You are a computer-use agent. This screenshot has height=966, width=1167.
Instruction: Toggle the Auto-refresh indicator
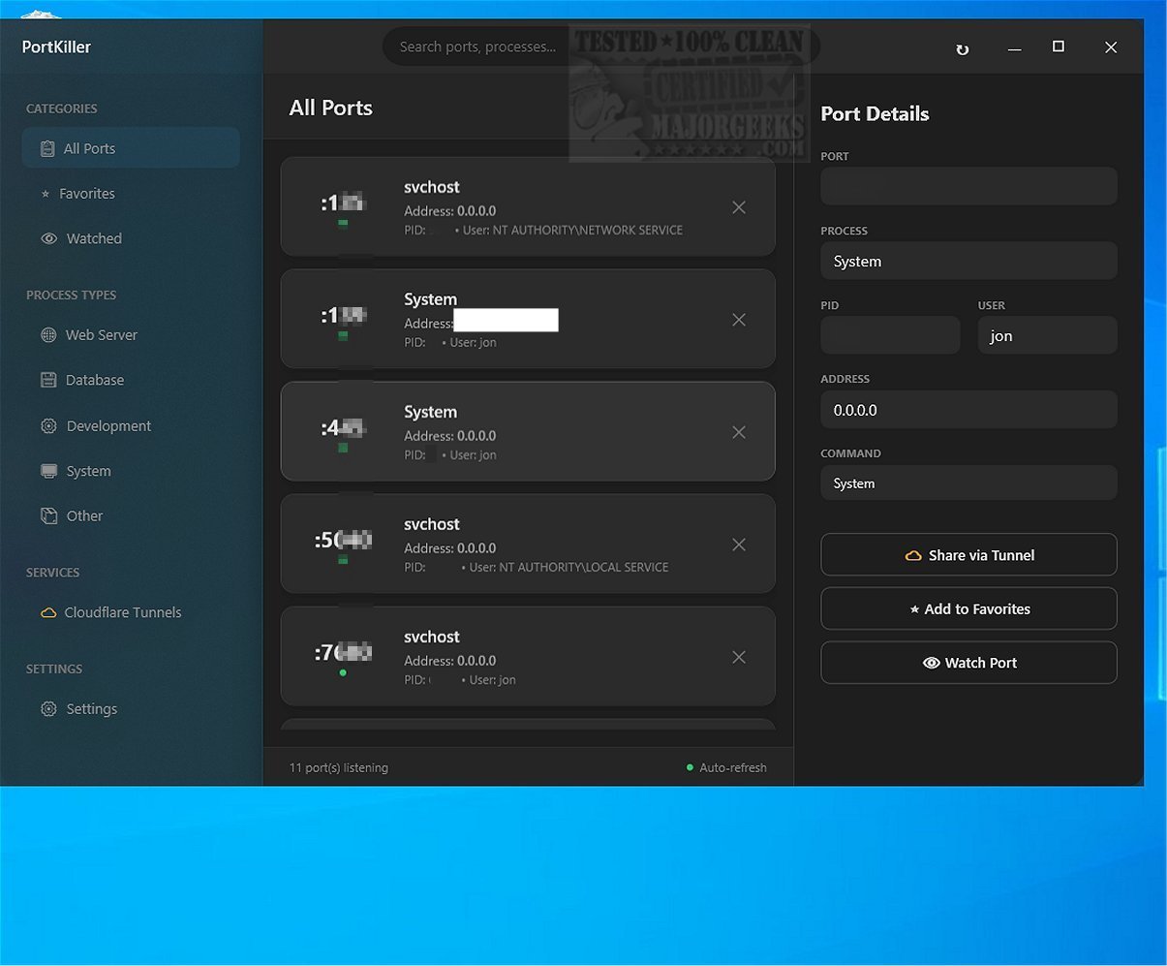point(726,767)
